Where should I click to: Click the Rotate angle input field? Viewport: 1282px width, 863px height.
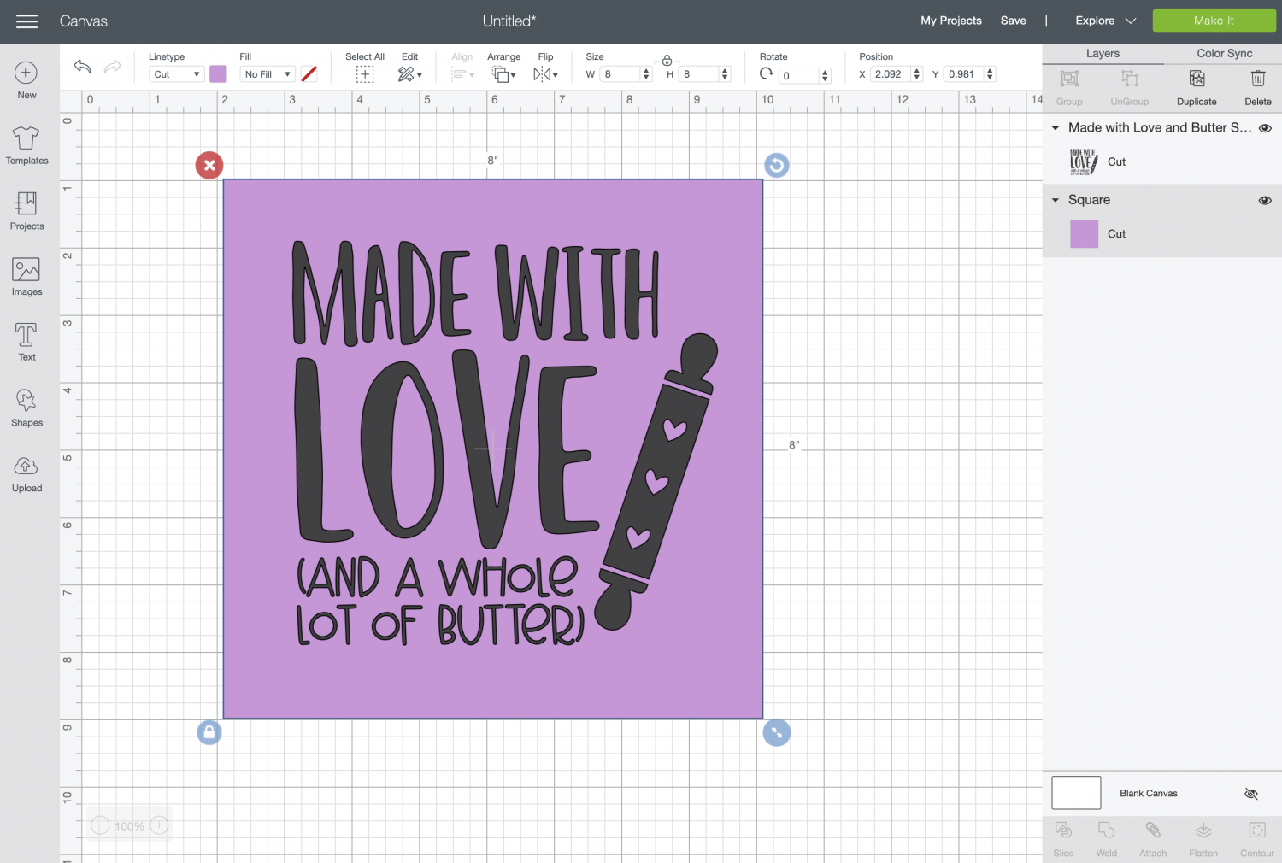[799, 76]
